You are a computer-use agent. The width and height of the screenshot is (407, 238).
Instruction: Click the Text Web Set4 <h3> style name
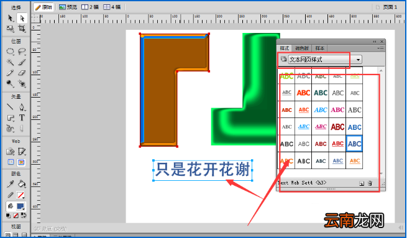[302, 183]
